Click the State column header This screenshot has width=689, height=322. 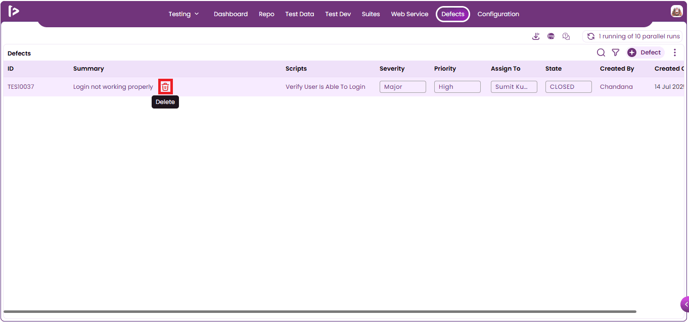[x=554, y=69]
